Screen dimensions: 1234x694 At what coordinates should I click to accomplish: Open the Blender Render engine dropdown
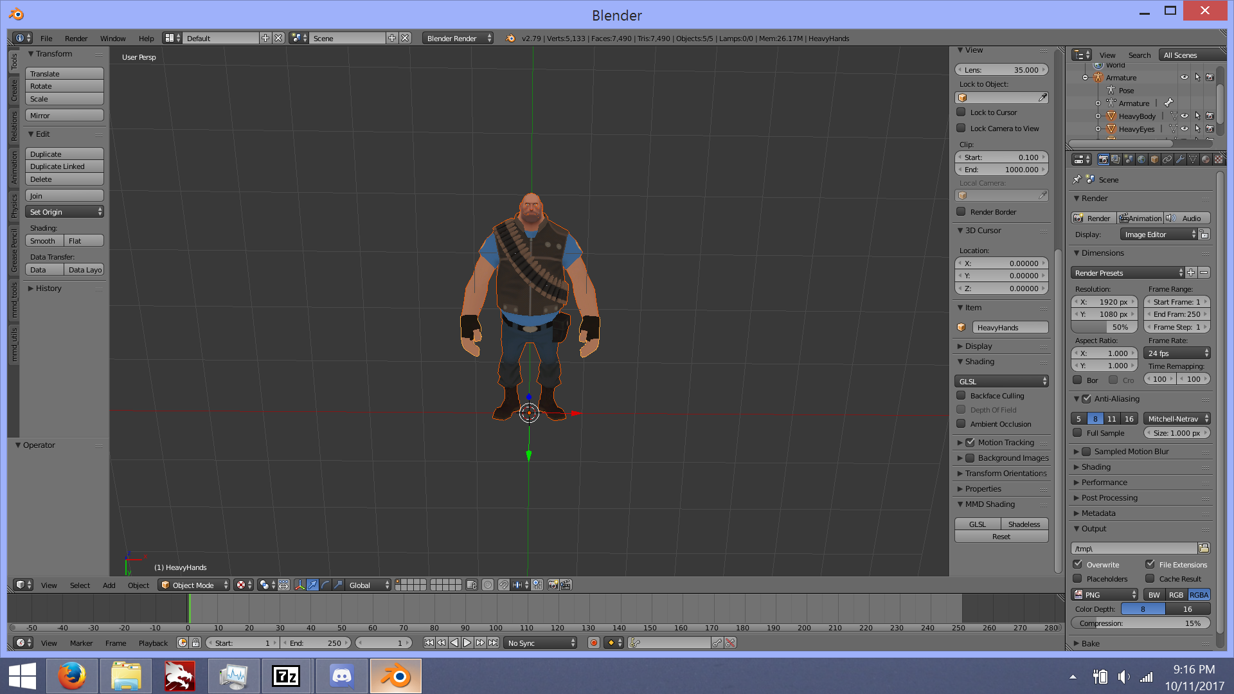click(x=458, y=38)
